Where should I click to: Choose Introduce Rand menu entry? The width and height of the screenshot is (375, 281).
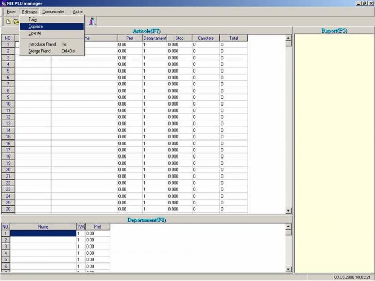tap(42, 44)
